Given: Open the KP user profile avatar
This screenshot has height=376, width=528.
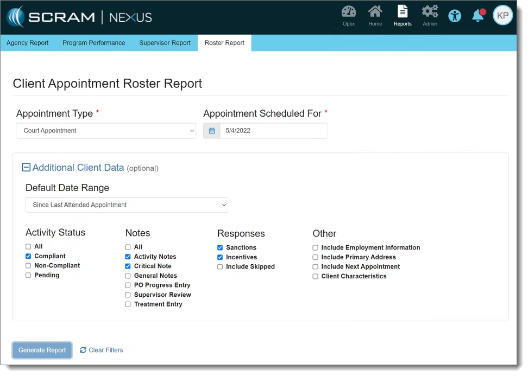Looking at the screenshot, I should coord(502,16).
